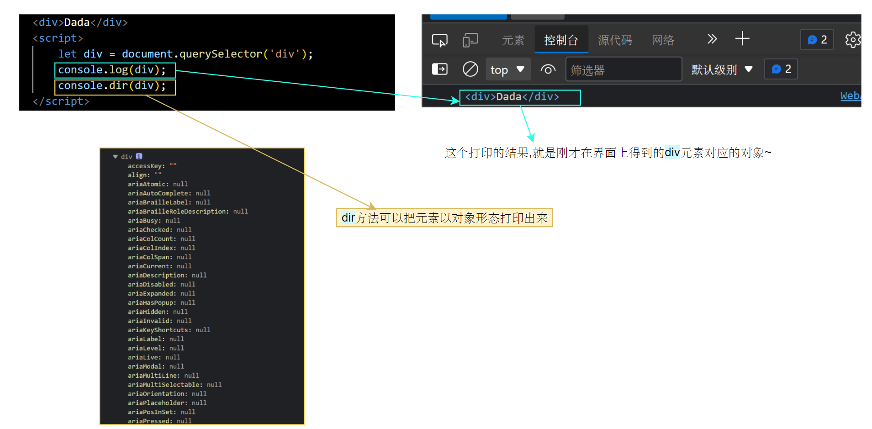Image resolution: width=872 pixels, height=429 pixels.
Task: Select the ariaHasPopup: null row
Action: [161, 302]
